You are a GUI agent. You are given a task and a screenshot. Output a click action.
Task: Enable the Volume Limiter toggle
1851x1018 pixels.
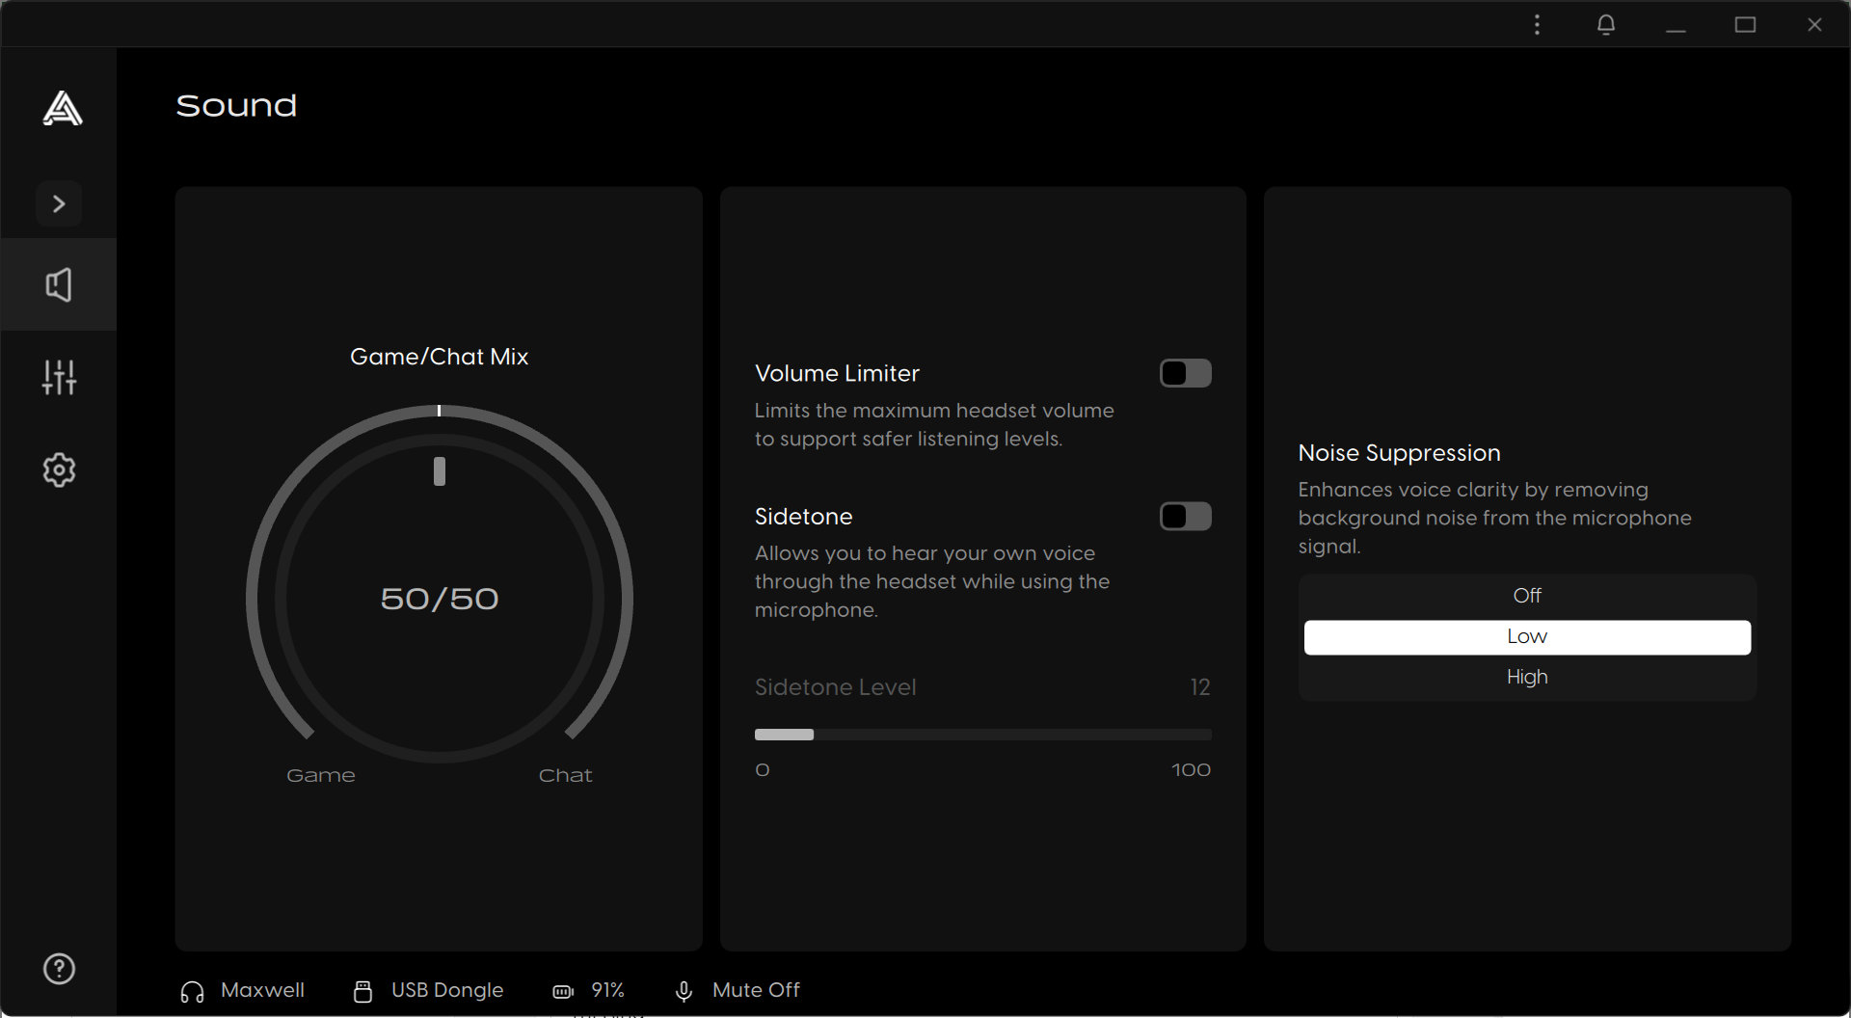point(1185,373)
